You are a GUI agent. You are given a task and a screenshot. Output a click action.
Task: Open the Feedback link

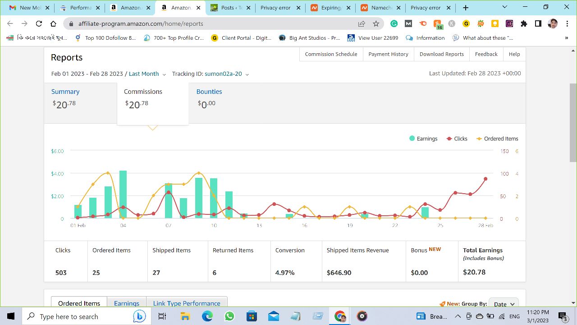click(x=486, y=54)
